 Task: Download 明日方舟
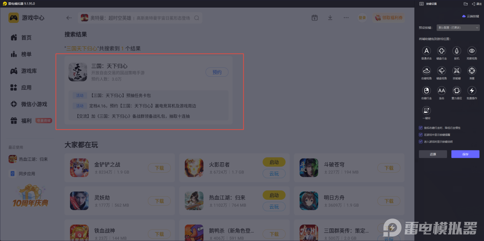pos(389,201)
